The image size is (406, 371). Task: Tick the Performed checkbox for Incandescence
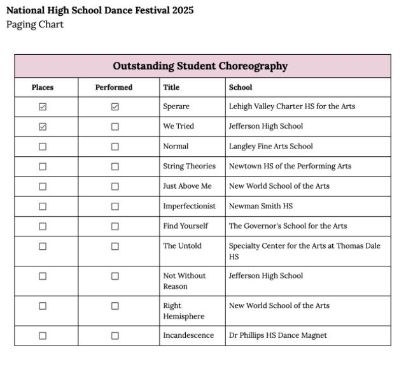click(x=115, y=336)
